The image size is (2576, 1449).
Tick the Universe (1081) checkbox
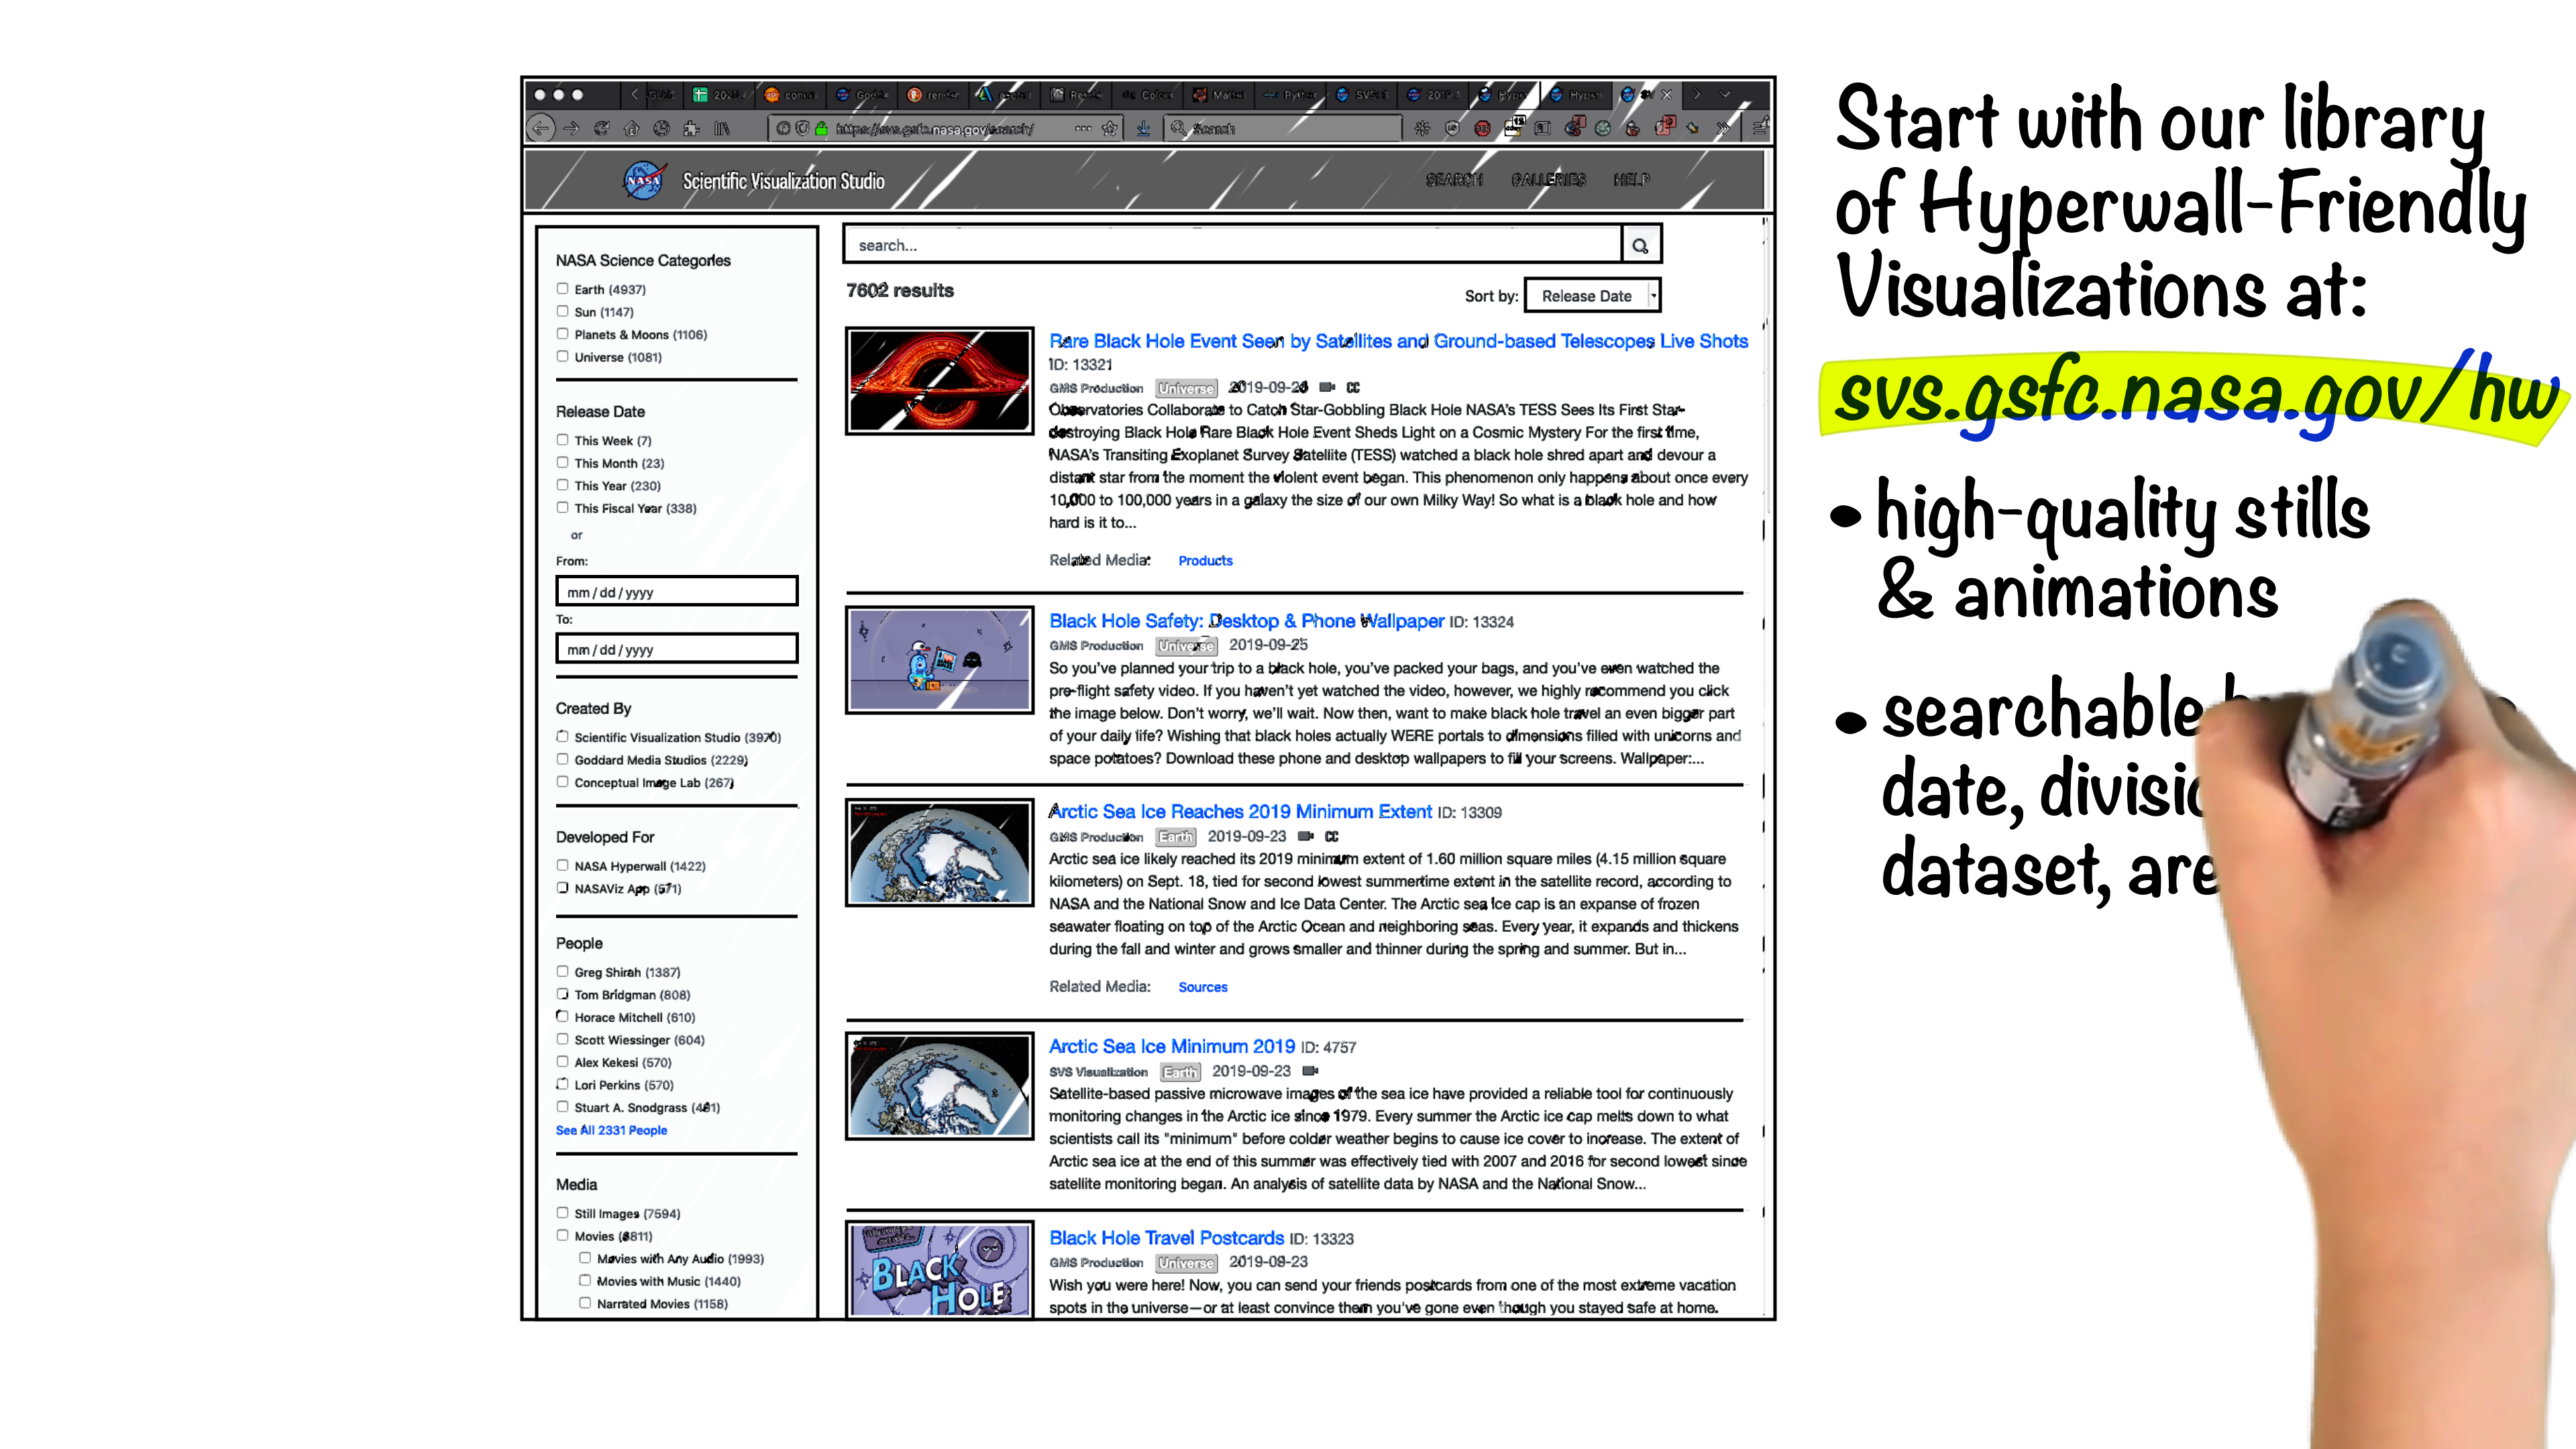562,356
